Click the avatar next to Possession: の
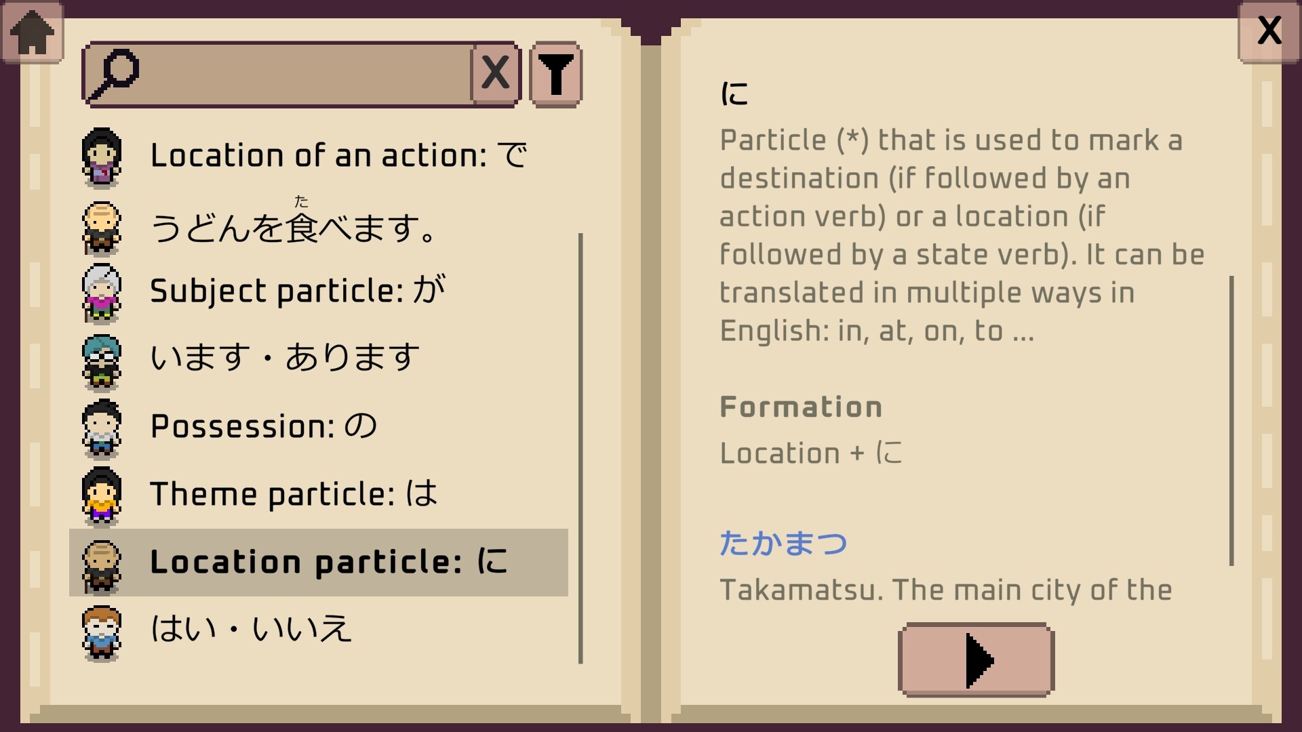The height and width of the screenshot is (732, 1302). click(x=102, y=428)
